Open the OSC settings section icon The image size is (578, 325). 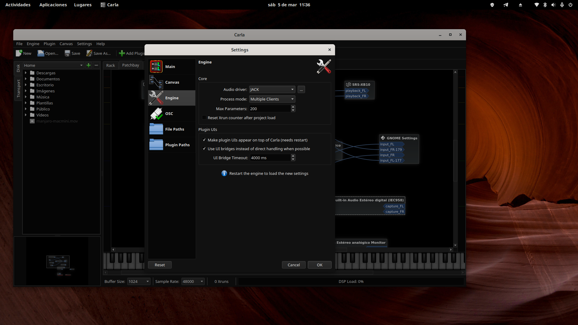point(156,113)
